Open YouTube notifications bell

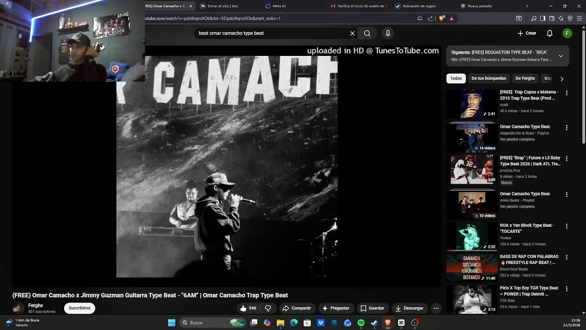click(x=550, y=33)
